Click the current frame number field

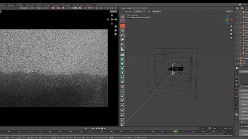coord(203,128)
